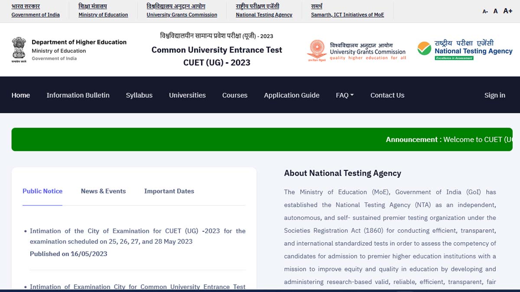Expand the FAQ dropdown menu
Image resolution: width=520 pixels, height=292 pixels.
point(344,95)
